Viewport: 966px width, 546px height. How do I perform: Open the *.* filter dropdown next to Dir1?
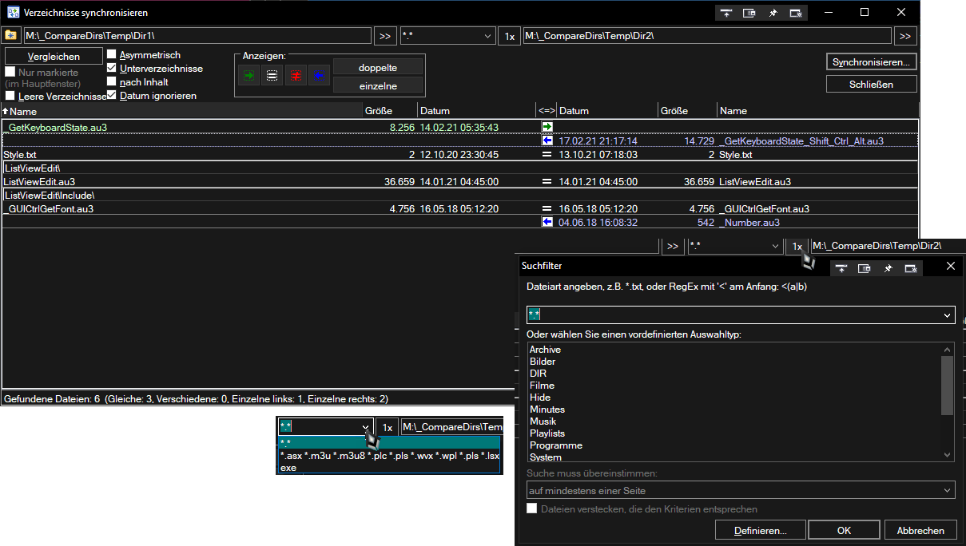point(488,37)
